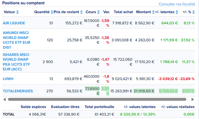
Task: Click the scrollbar right arrow
Action: [x=195, y=99]
